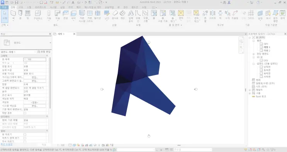Select the Room (룸) tool

154,15
